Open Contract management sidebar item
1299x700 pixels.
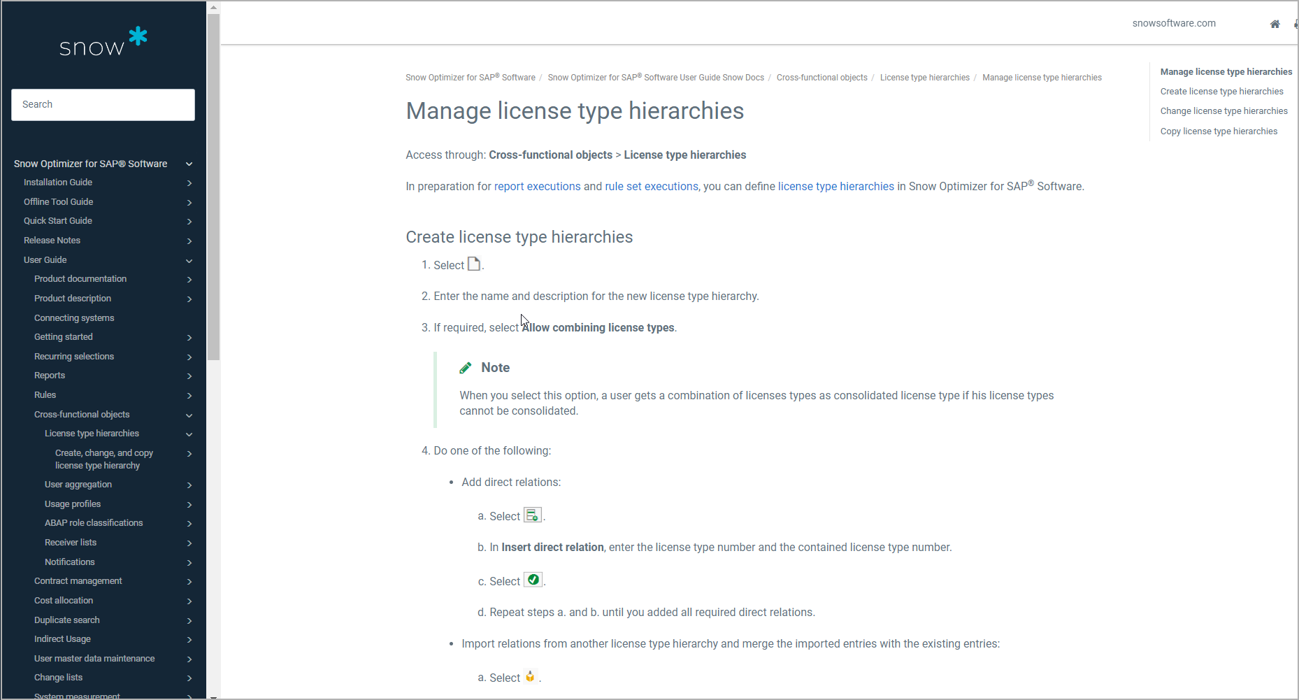[x=78, y=581]
